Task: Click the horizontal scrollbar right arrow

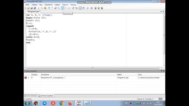Action: click(x=162, y=67)
